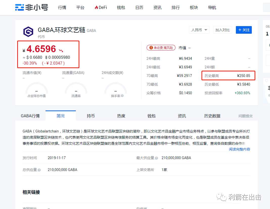Click the GABA,环球文艺链 coin title
The image size is (270, 209).
coord(61,30)
